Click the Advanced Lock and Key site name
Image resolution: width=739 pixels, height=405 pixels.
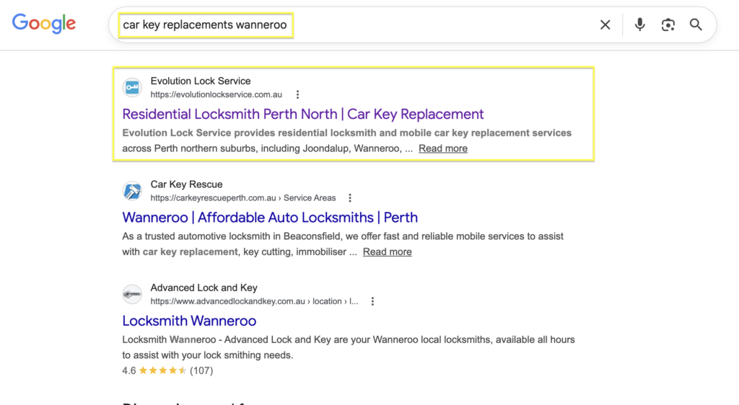point(204,288)
